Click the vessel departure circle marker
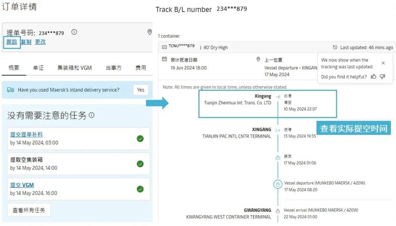396x226 pixels. [278, 184]
